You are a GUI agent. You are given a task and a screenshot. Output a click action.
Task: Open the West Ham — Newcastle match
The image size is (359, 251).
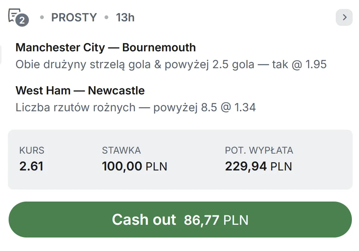coord(81,90)
